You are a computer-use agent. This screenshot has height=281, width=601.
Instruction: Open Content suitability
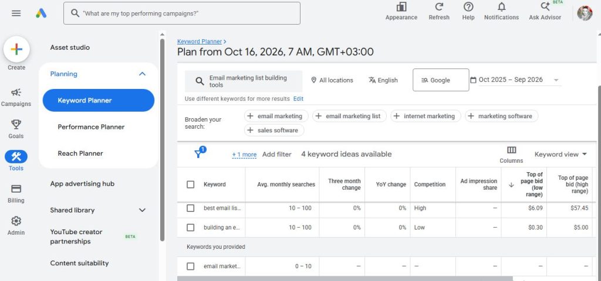tap(79, 263)
